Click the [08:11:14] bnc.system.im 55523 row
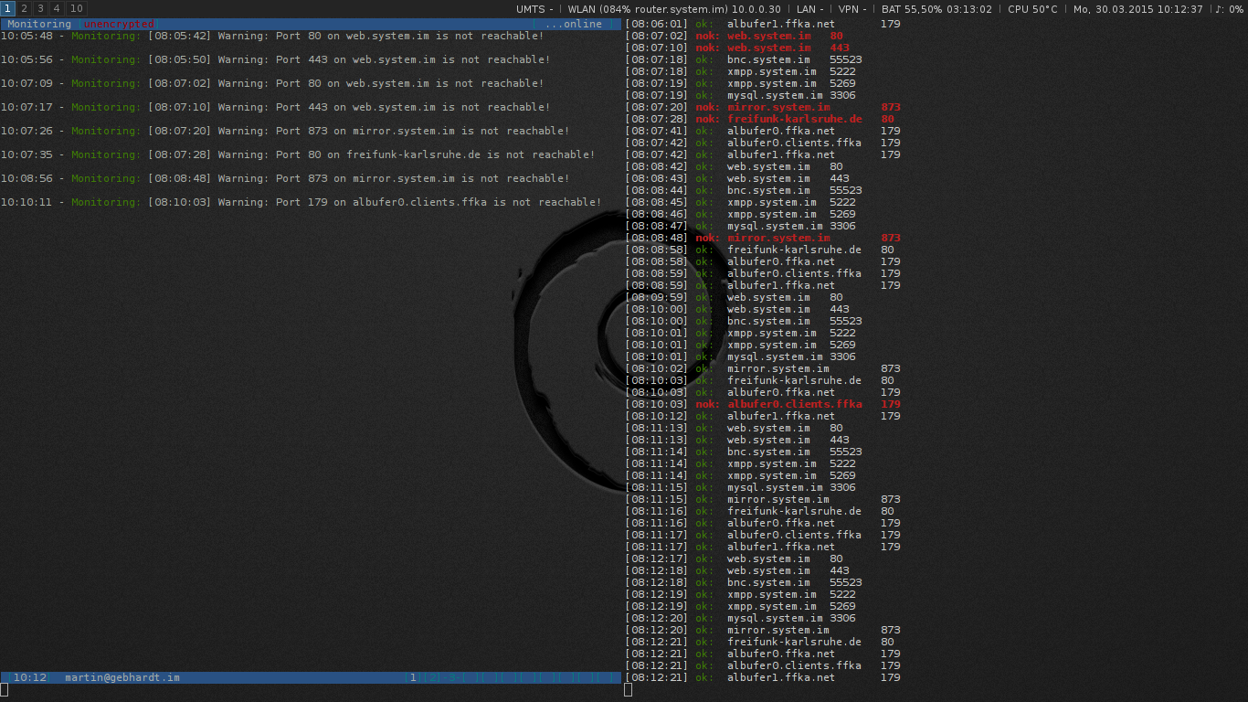The height and width of the screenshot is (702, 1248). click(744, 452)
